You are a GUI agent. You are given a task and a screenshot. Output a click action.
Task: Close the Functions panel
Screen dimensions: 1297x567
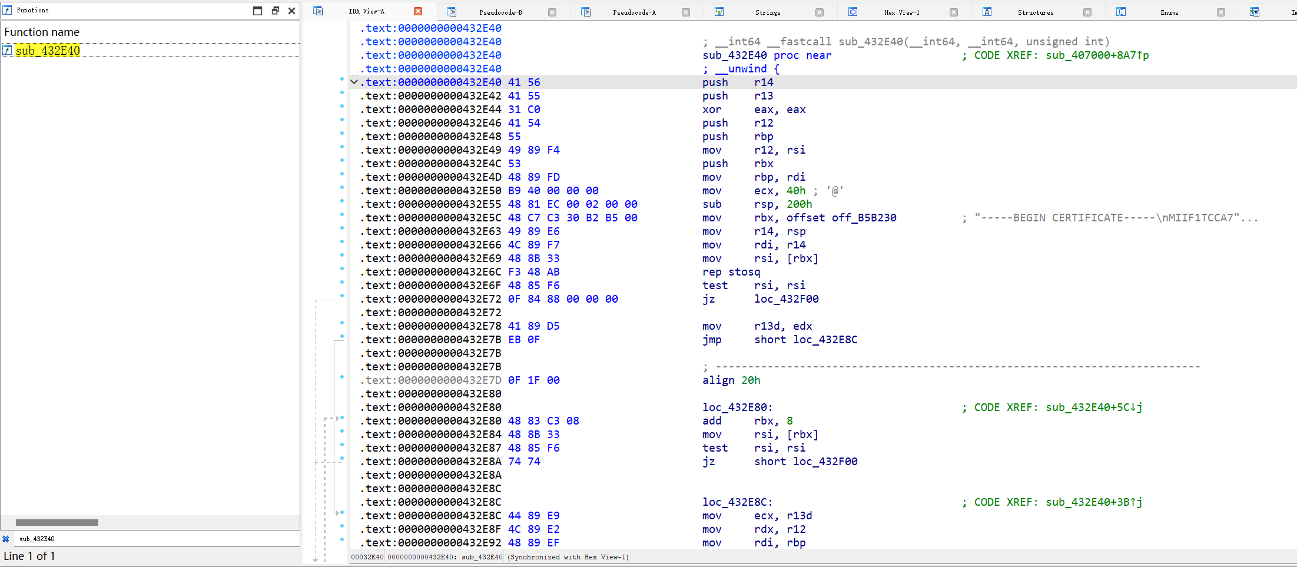click(x=291, y=11)
